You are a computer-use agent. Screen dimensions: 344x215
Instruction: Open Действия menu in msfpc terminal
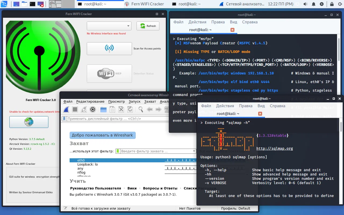point(197,22)
